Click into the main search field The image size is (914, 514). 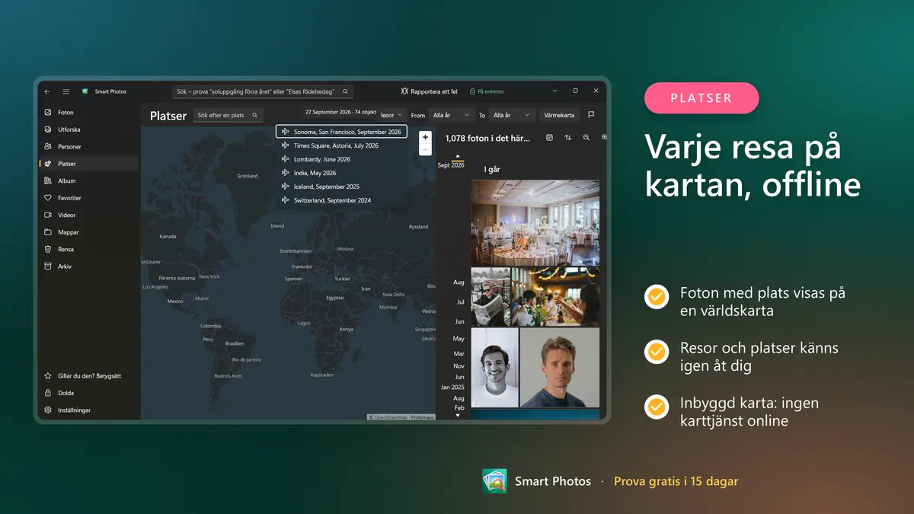263,91
